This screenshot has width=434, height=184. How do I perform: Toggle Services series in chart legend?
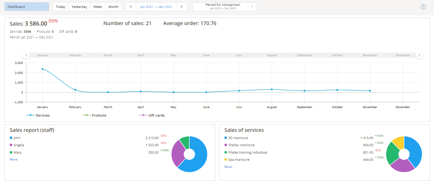click(x=38, y=115)
